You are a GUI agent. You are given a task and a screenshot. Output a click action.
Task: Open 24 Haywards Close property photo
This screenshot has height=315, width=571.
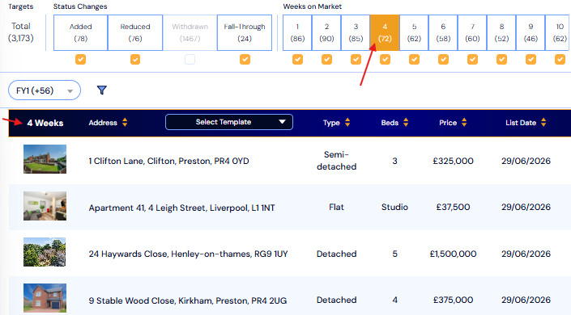[45, 252]
